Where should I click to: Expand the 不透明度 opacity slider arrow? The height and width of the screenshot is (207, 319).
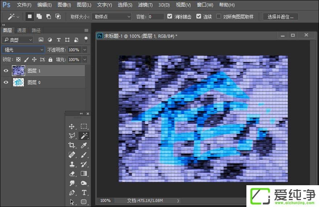click(85, 50)
